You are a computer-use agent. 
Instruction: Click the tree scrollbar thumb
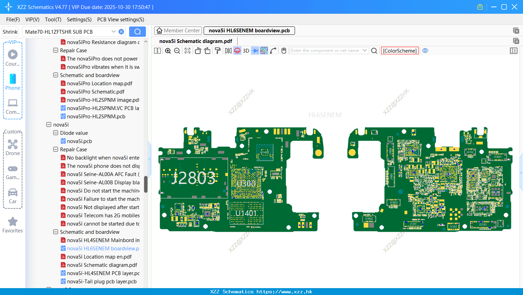146,184
